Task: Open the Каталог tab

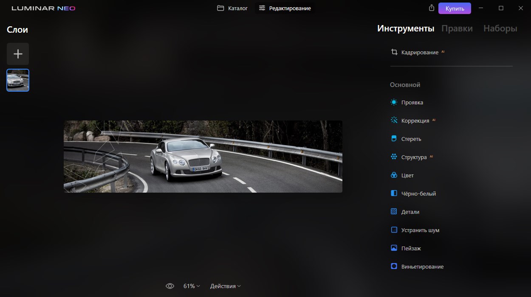Action: pos(232,8)
